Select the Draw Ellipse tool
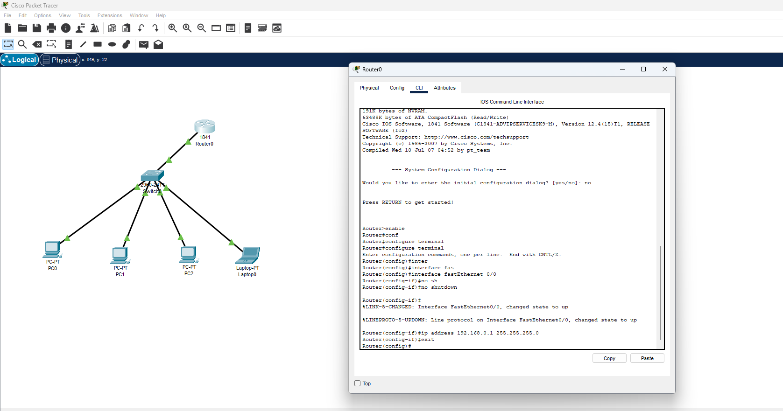 pos(112,44)
